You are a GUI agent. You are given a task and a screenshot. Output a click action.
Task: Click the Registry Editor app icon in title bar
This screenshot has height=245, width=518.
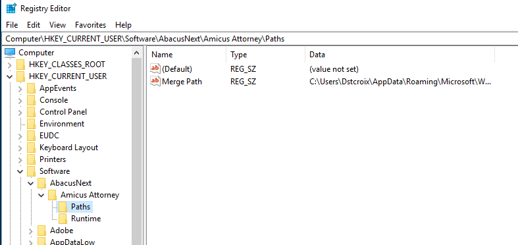pyautogui.click(x=11, y=8)
